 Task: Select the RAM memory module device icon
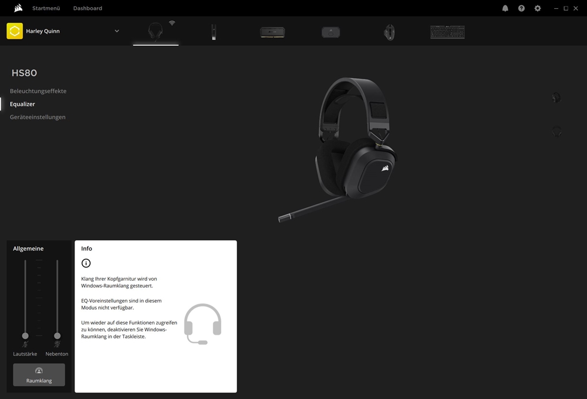click(x=272, y=32)
